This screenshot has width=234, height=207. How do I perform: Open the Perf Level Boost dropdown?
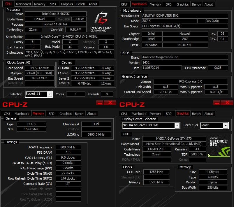(226, 125)
